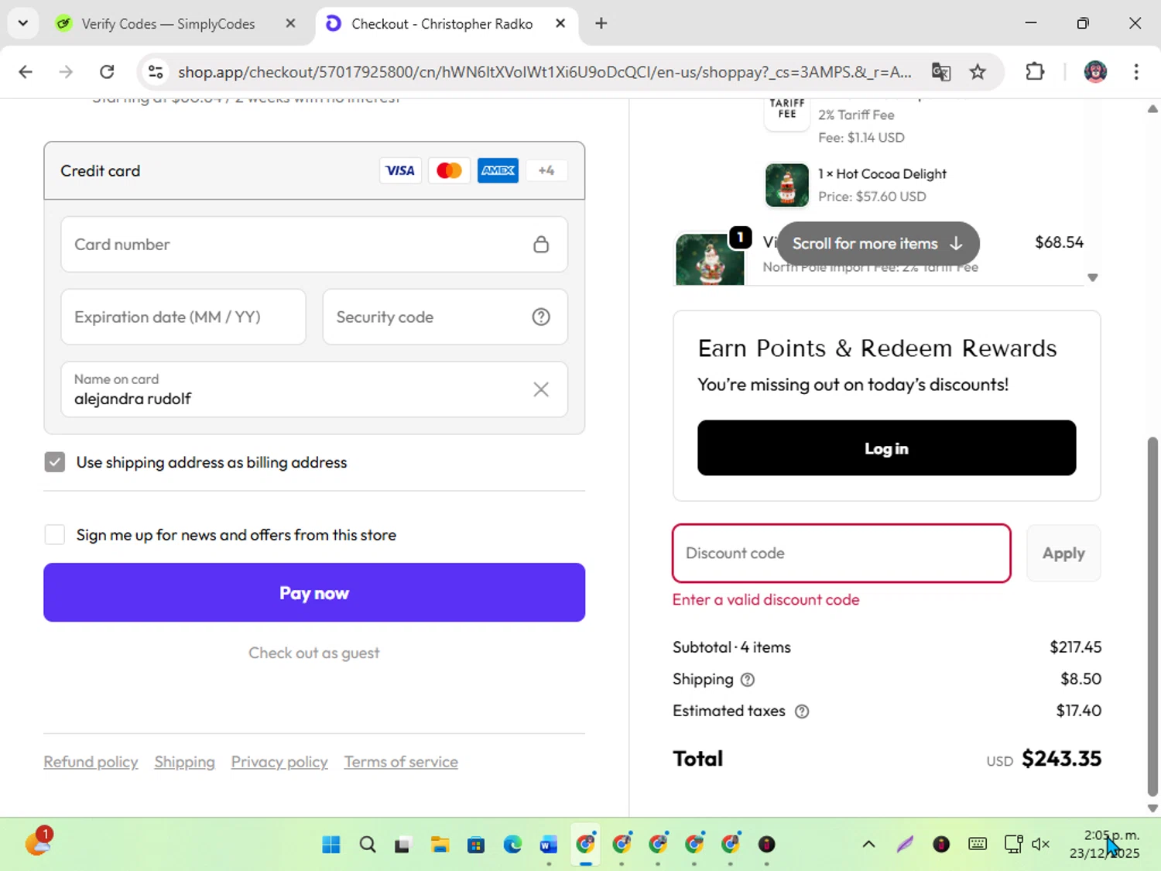Translate this page icon

point(940,72)
